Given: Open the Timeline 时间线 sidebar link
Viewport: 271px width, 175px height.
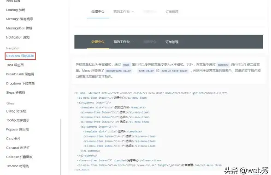Looking at the screenshot, I should point(18,166).
